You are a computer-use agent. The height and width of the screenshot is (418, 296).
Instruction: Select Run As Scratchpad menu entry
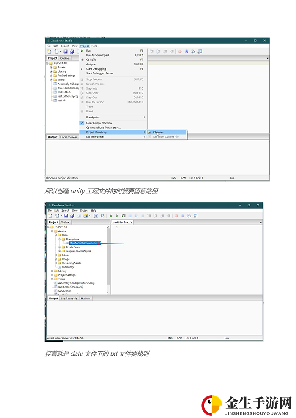pos(113,55)
